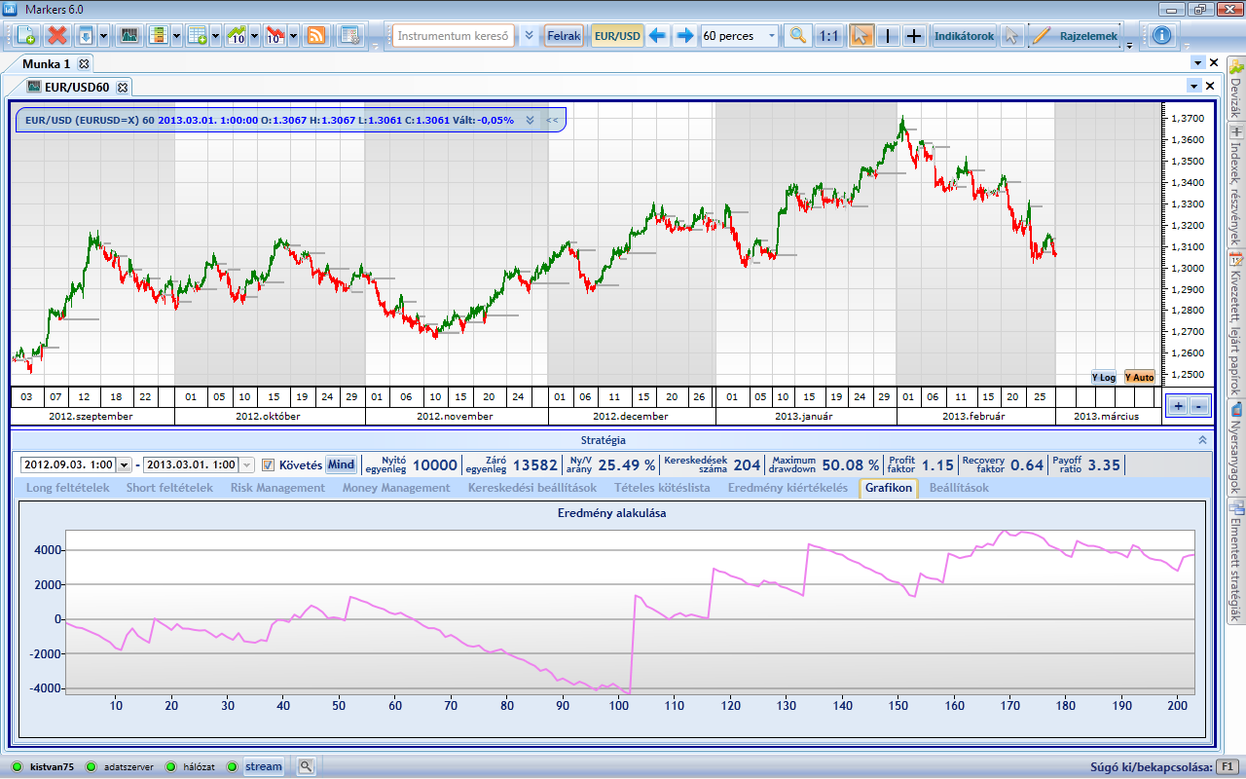Select the Grafikon tab

(x=889, y=488)
